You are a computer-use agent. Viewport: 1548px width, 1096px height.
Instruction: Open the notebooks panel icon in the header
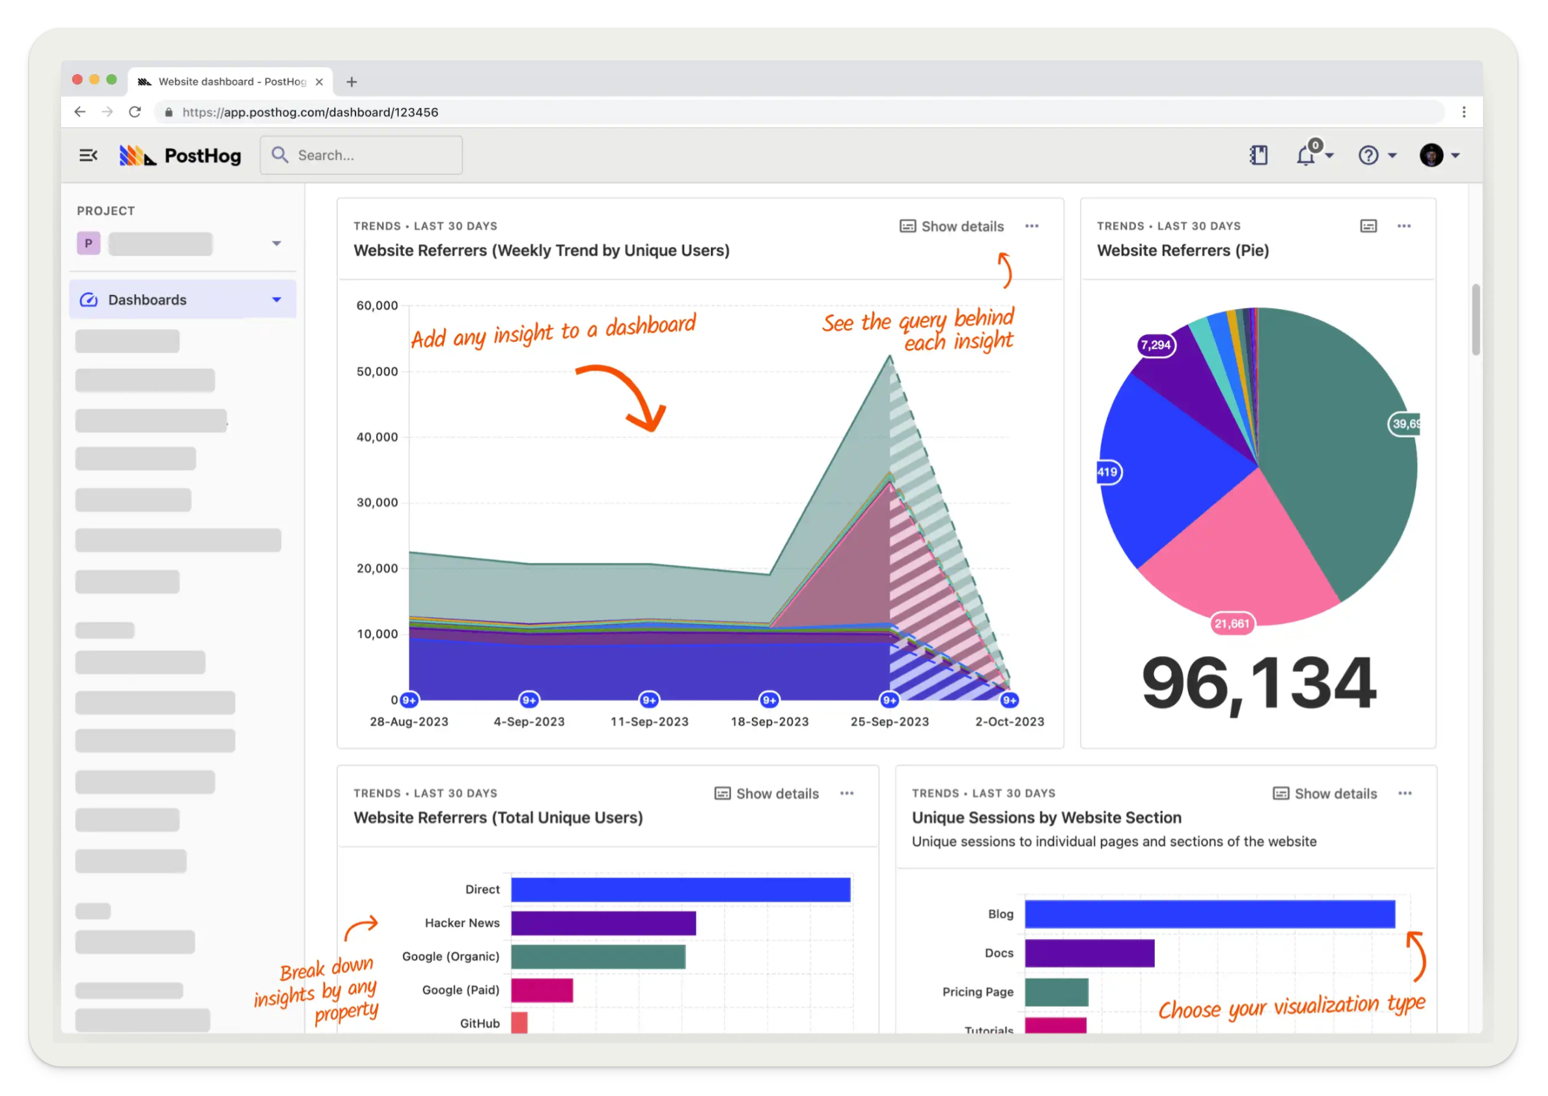pyautogui.click(x=1258, y=155)
